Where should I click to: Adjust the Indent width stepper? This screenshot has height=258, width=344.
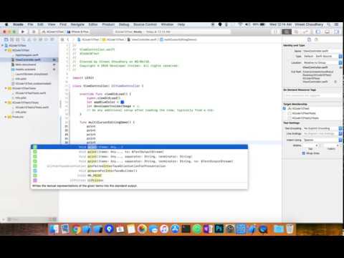pyautogui.click(x=338, y=145)
